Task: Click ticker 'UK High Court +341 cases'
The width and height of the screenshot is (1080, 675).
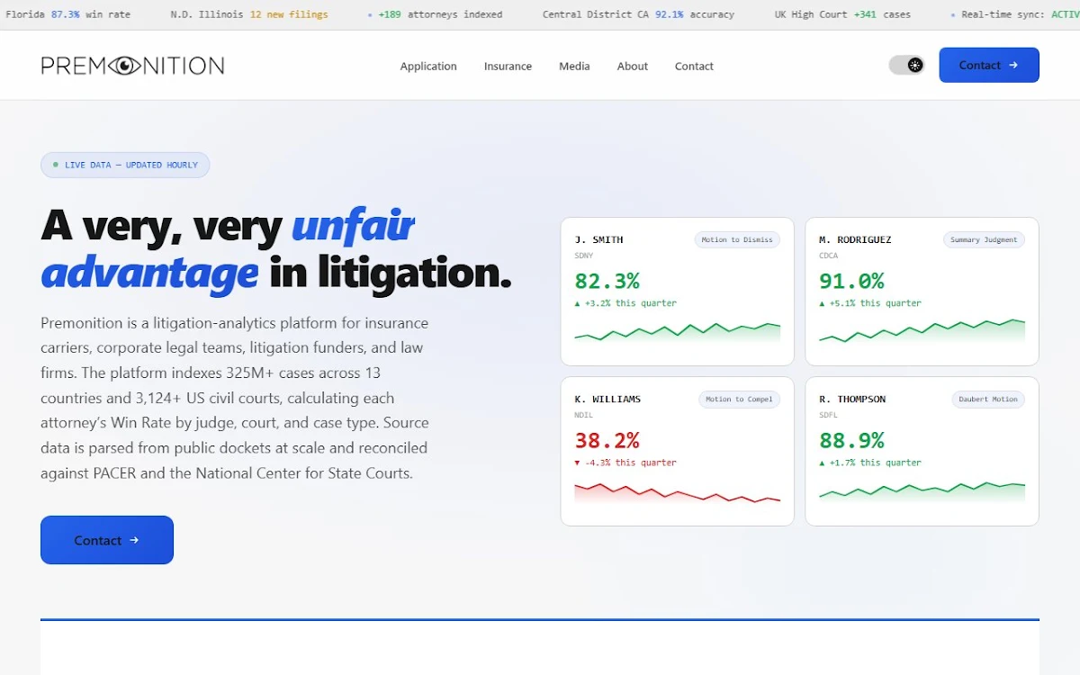Action: tap(842, 14)
